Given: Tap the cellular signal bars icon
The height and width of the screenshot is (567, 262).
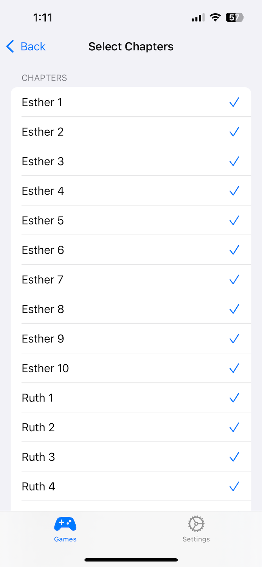Looking at the screenshot, I should point(198,17).
